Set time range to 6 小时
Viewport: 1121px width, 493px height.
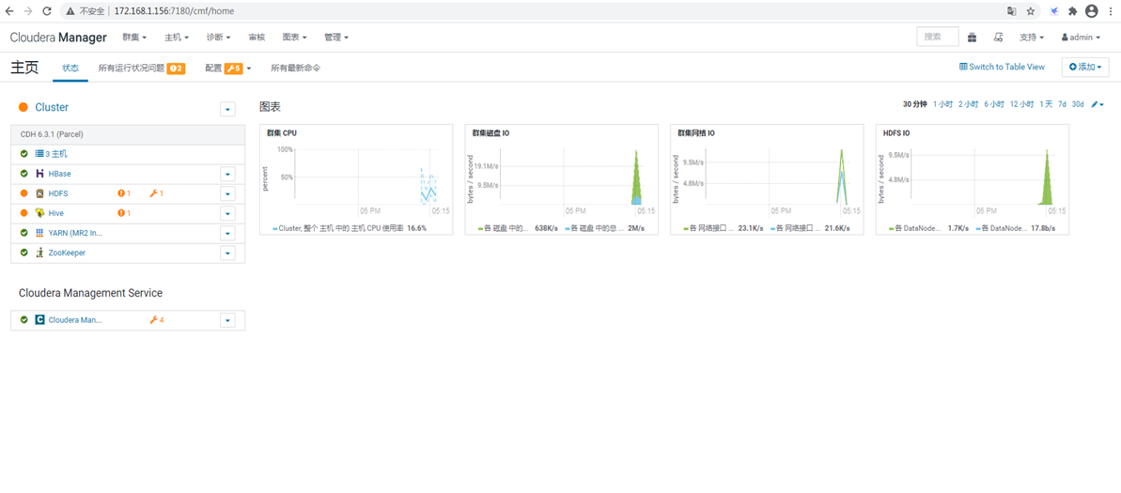pyautogui.click(x=994, y=104)
